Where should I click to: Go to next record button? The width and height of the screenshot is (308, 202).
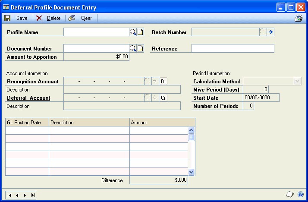point(25,195)
